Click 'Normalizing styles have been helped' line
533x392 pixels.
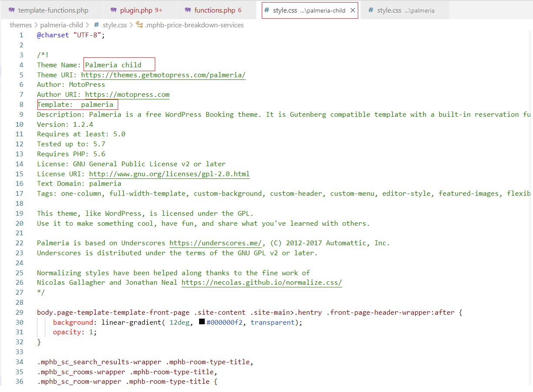[173, 273]
